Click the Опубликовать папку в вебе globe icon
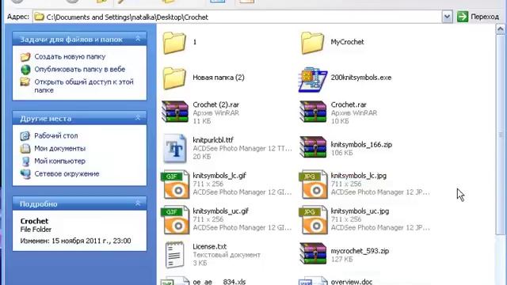This screenshot has width=507, height=285. [x=25, y=70]
